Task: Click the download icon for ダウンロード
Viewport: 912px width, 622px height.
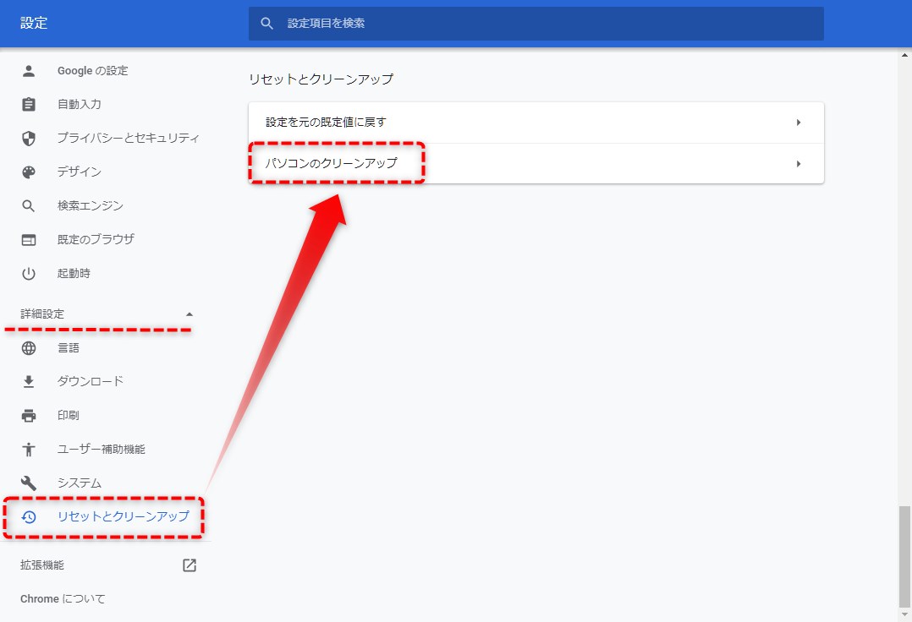Action: pyautogui.click(x=29, y=381)
